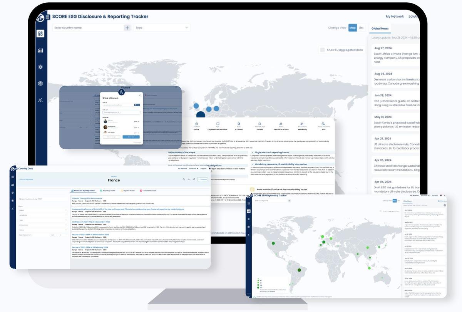
Task: Click Back to Dashboard link
Action: [x=26, y=179]
